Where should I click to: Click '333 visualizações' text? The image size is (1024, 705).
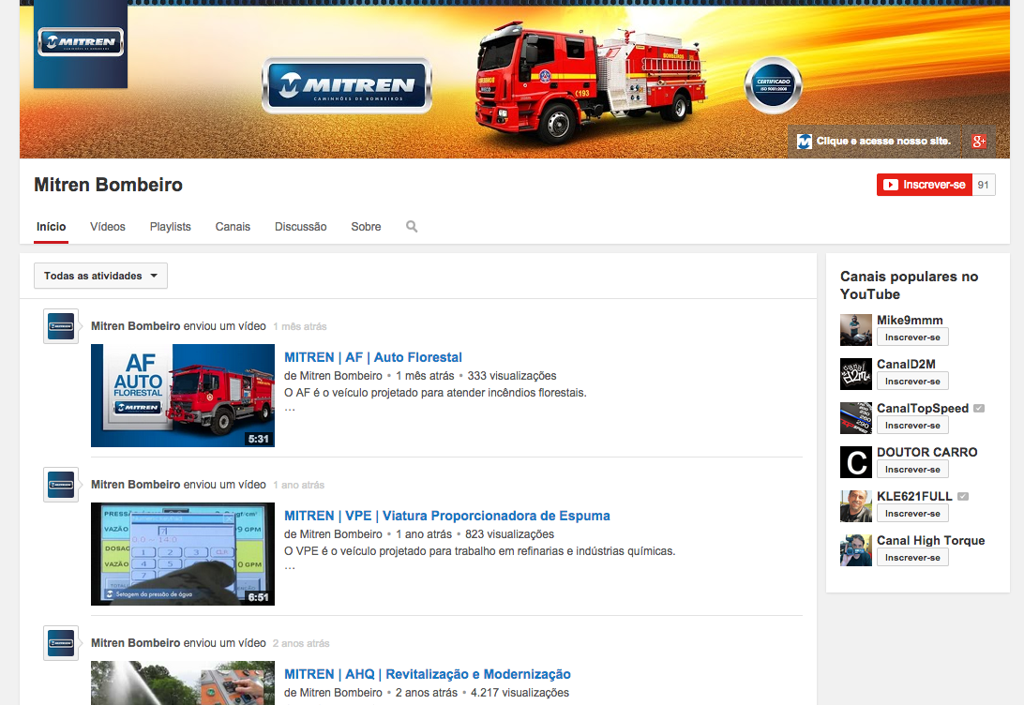[512, 376]
